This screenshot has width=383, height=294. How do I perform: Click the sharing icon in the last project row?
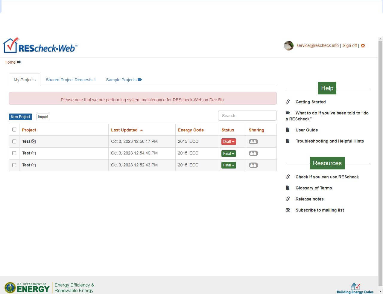point(253,165)
